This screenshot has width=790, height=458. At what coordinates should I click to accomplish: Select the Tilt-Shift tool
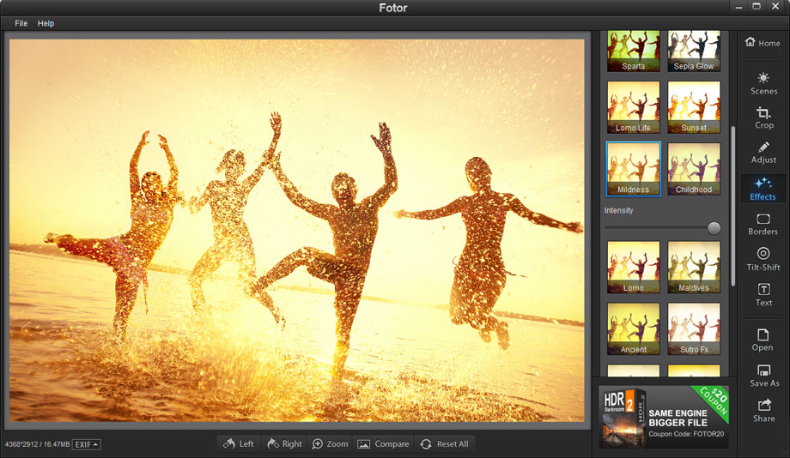point(763,259)
